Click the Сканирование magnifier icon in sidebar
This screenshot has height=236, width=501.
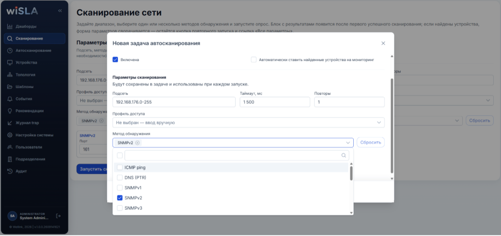[10, 38]
